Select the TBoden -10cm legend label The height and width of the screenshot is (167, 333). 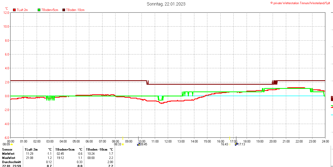pyautogui.click(x=75, y=10)
